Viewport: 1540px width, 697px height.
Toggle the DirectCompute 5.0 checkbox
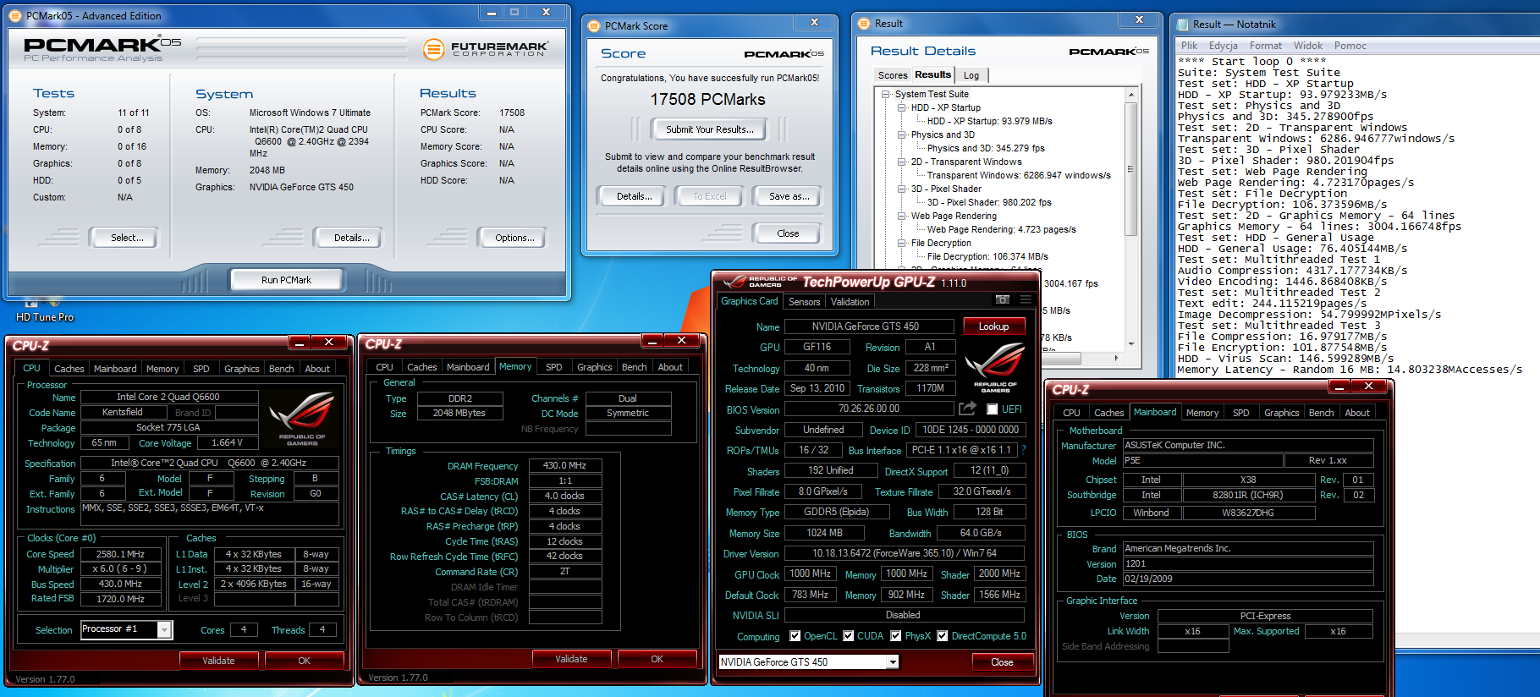pos(942,636)
